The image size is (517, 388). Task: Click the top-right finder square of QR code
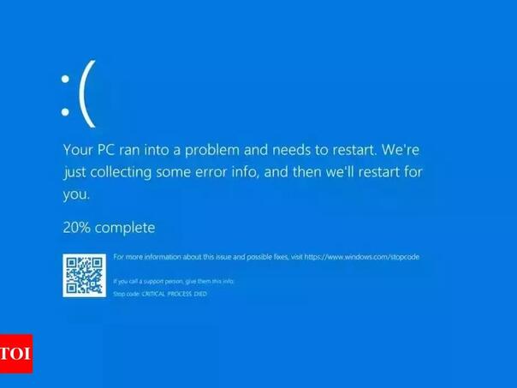[x=97, y=263]
